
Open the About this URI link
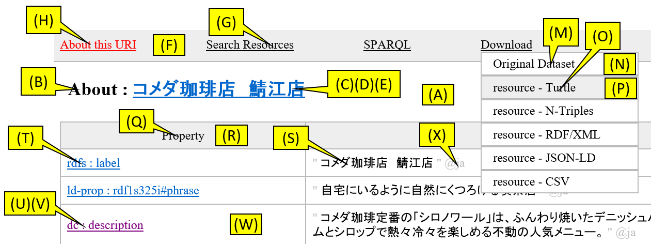[x=98, y=44]
